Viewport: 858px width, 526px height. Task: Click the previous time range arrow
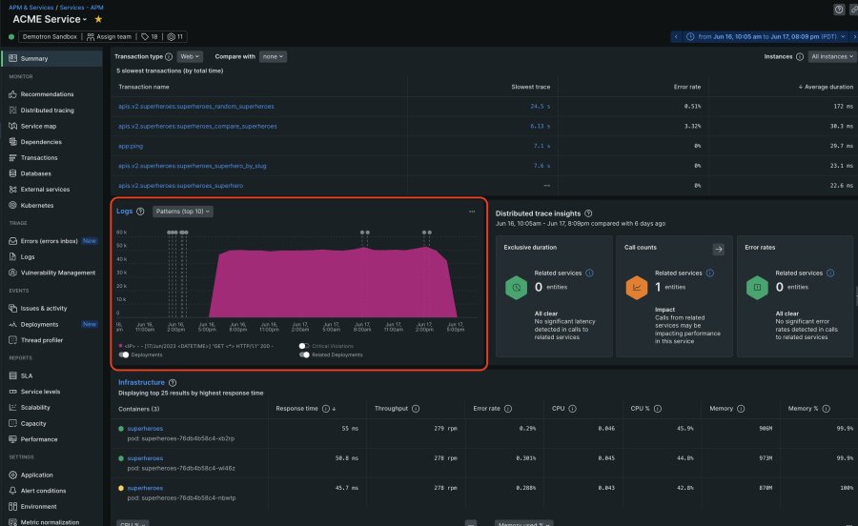point(678,37)
